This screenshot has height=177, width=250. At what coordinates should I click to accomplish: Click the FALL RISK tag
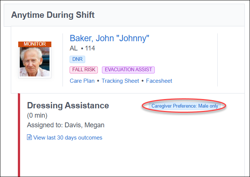[84, 70]
